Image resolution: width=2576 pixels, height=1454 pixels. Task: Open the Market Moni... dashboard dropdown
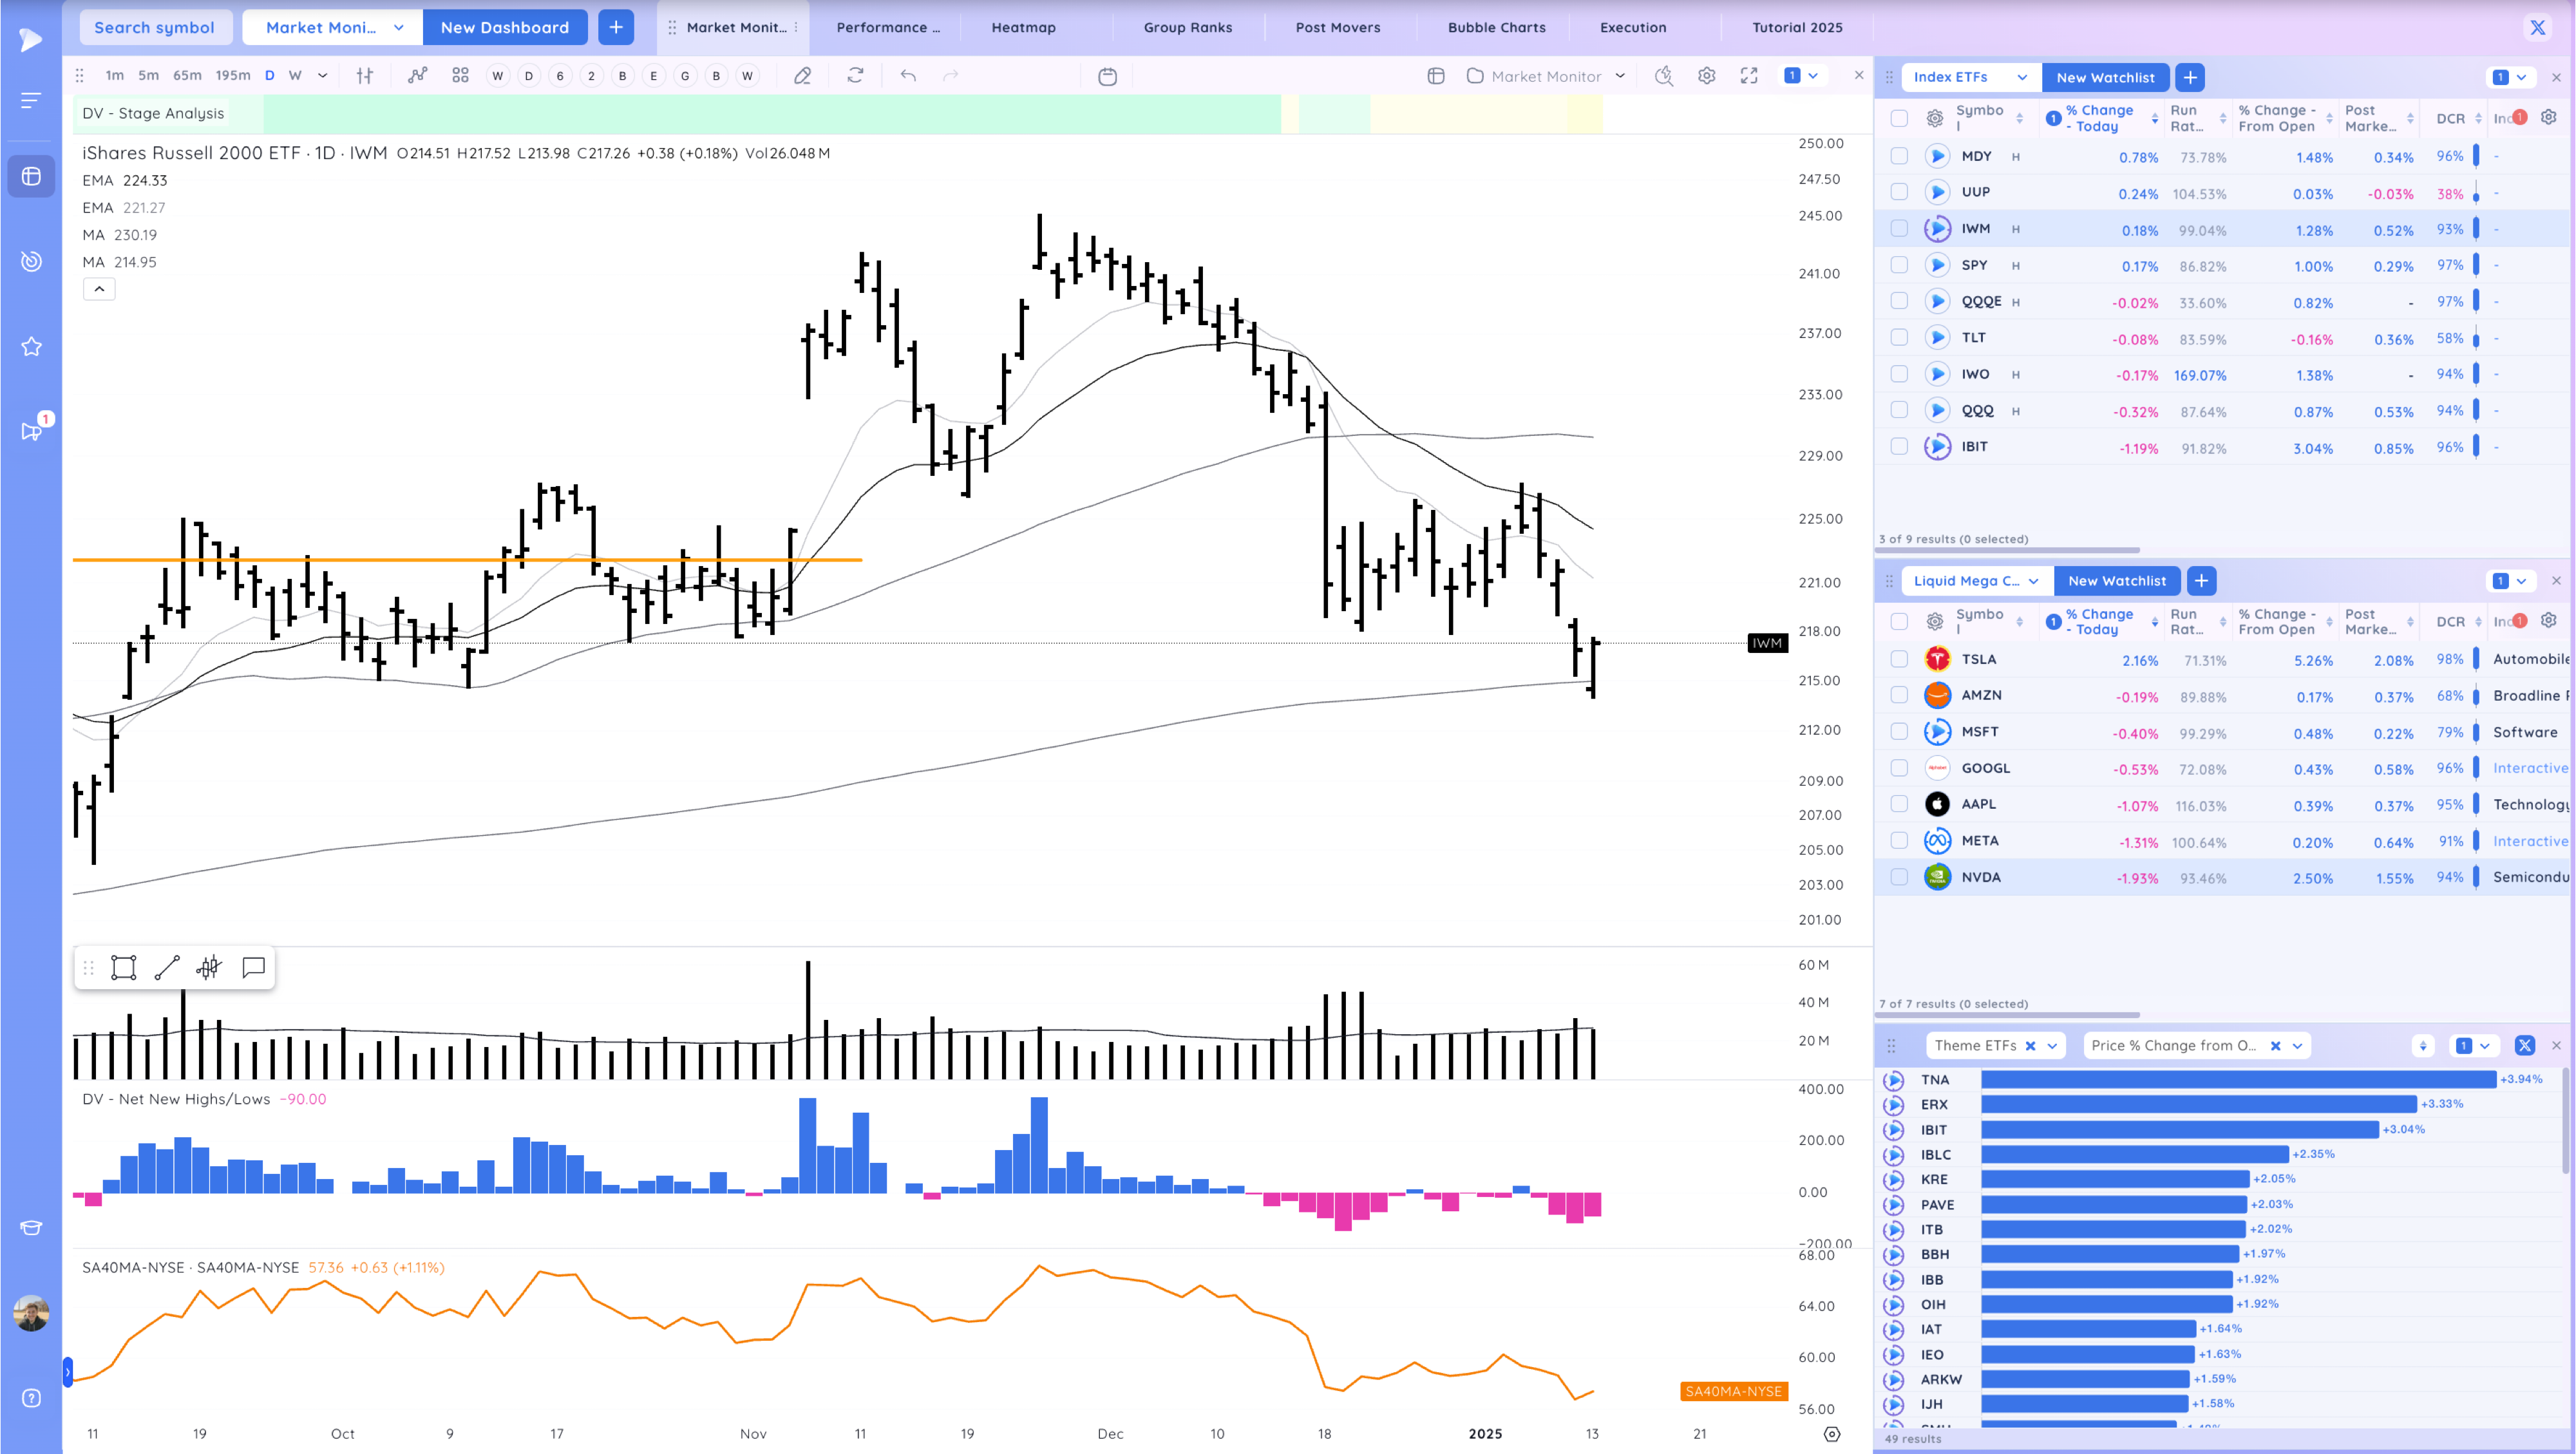click(333, 27)
